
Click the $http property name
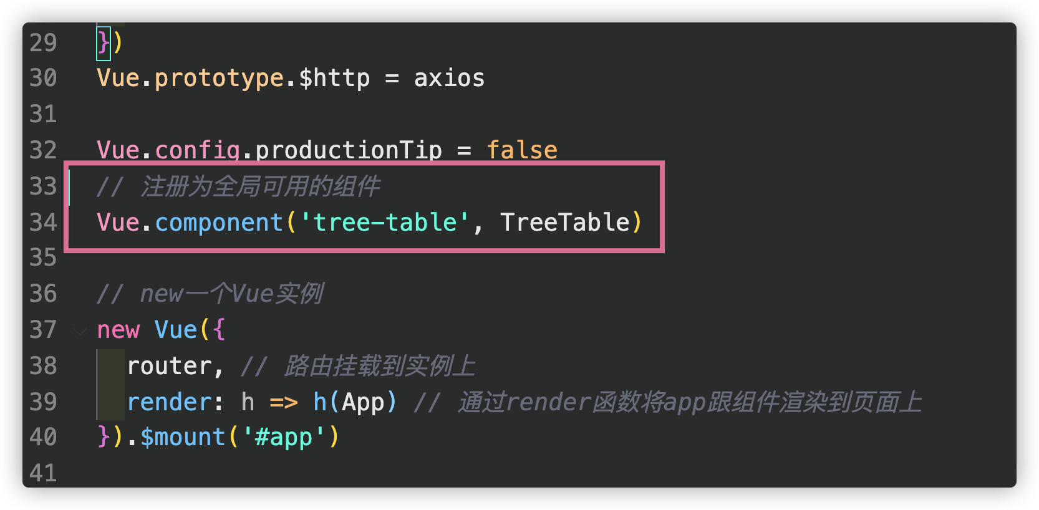pyautogui.click(x=334, y=79)
